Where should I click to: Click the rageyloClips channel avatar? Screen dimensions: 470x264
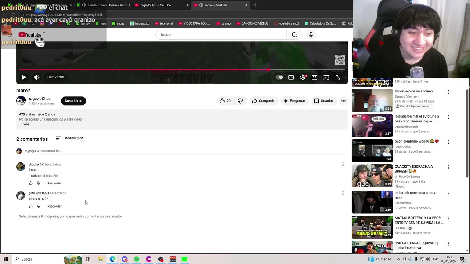[x=21, y=101]
